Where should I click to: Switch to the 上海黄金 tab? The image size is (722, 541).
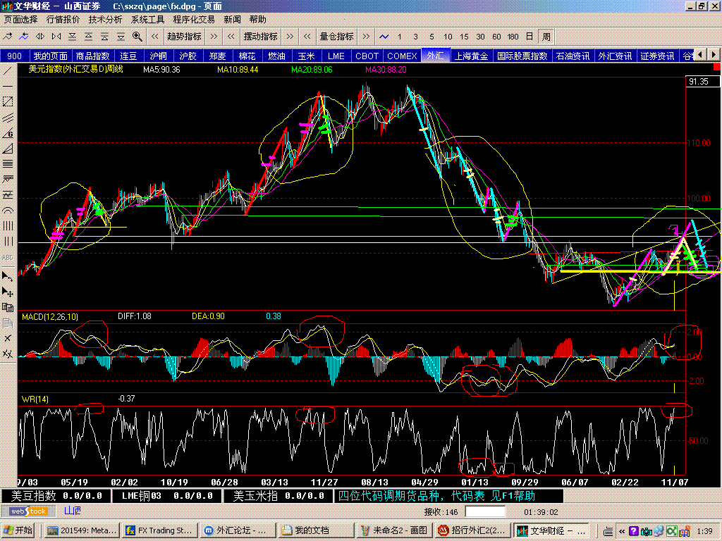click(x=472, y=56)
